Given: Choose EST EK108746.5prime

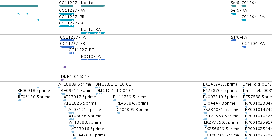Looking at the screenshot, I should [x=206, y=138].
